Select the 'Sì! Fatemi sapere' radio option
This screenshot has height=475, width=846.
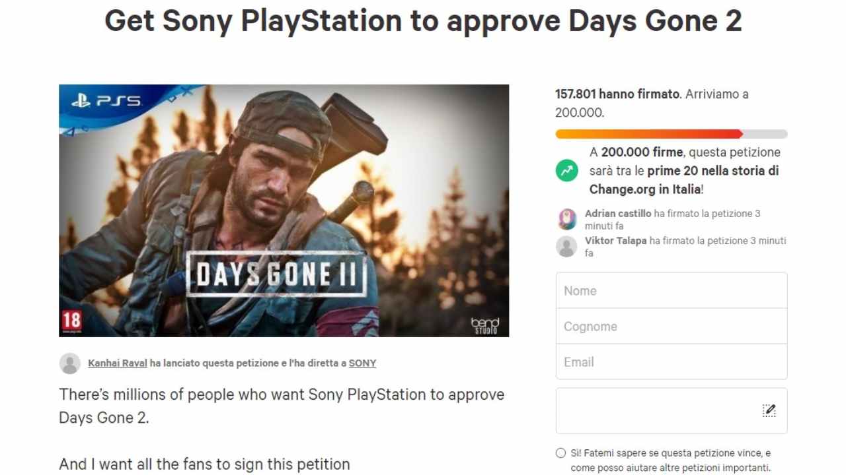pyautogui.click(x=560, y=453)
